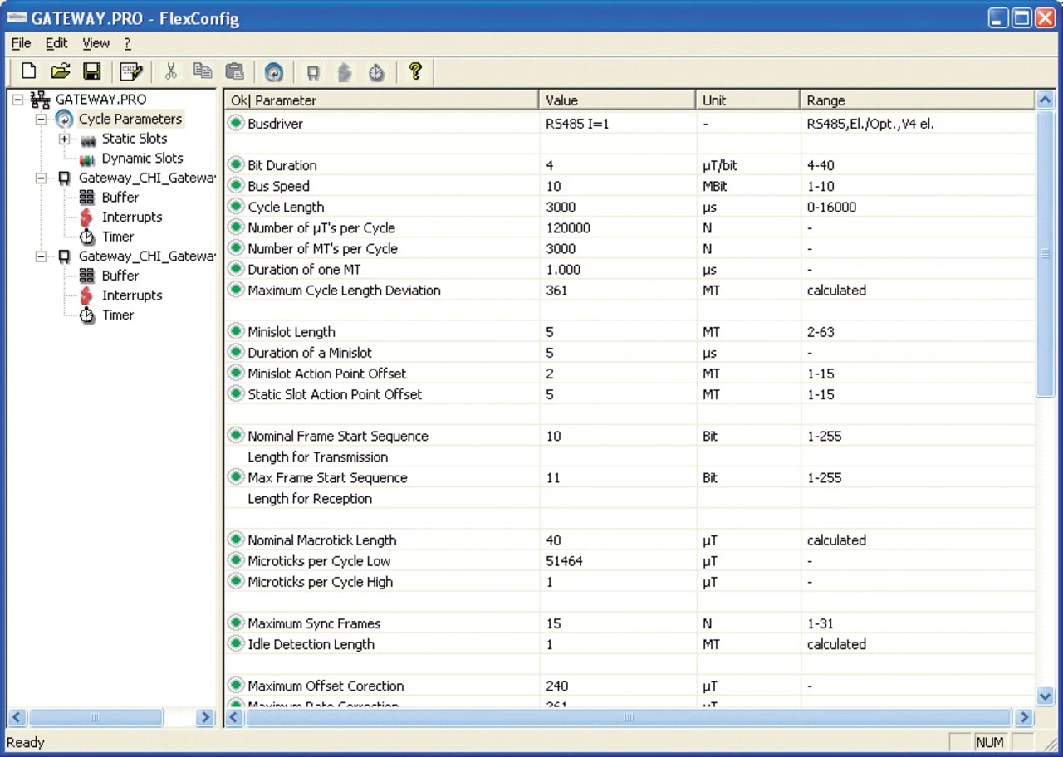Save the configuration with the floppy disk icon

pos(91,72)
